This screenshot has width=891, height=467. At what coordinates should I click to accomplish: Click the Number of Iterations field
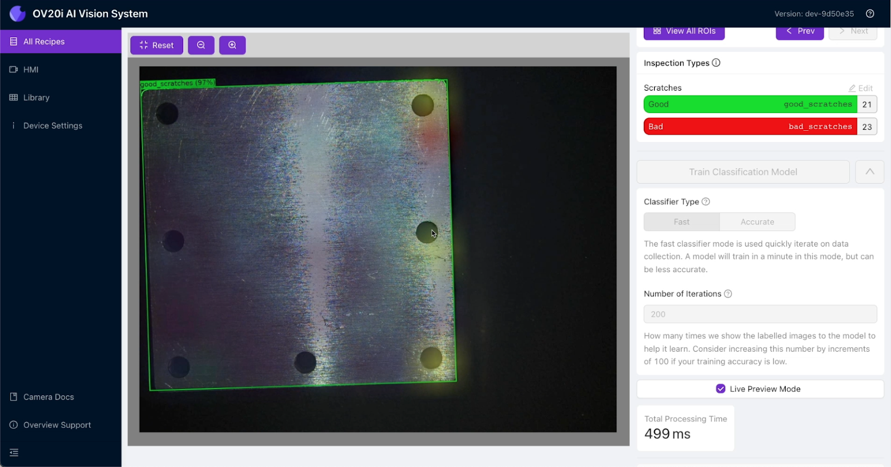760,314
